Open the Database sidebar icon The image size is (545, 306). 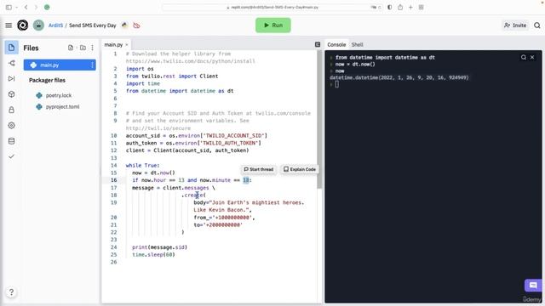tap(11, 141)
